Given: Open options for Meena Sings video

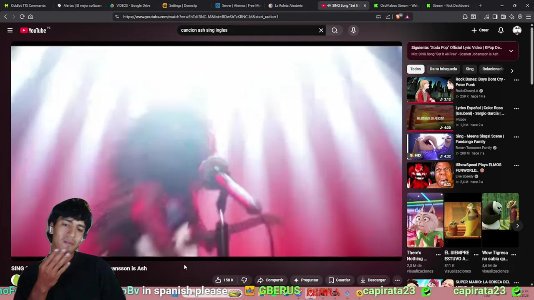Looking at the screenshot, I should [x=516, y=137].
